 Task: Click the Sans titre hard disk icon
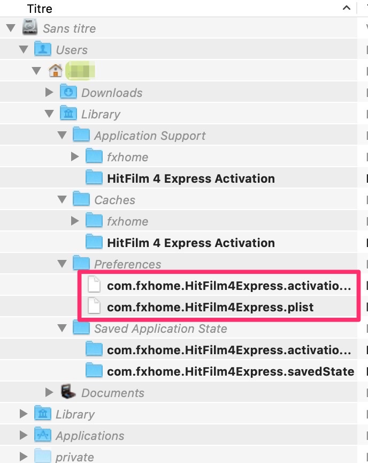pyautogui.click(x=30, y=27)
